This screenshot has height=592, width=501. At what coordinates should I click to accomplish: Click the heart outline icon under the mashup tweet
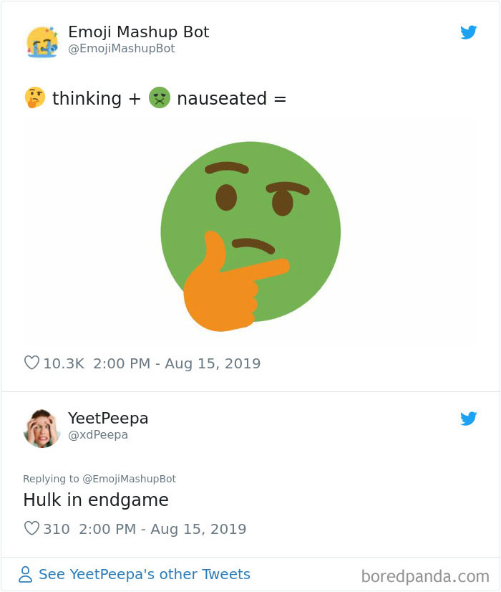pyautogui.click(x=31, y=363)
